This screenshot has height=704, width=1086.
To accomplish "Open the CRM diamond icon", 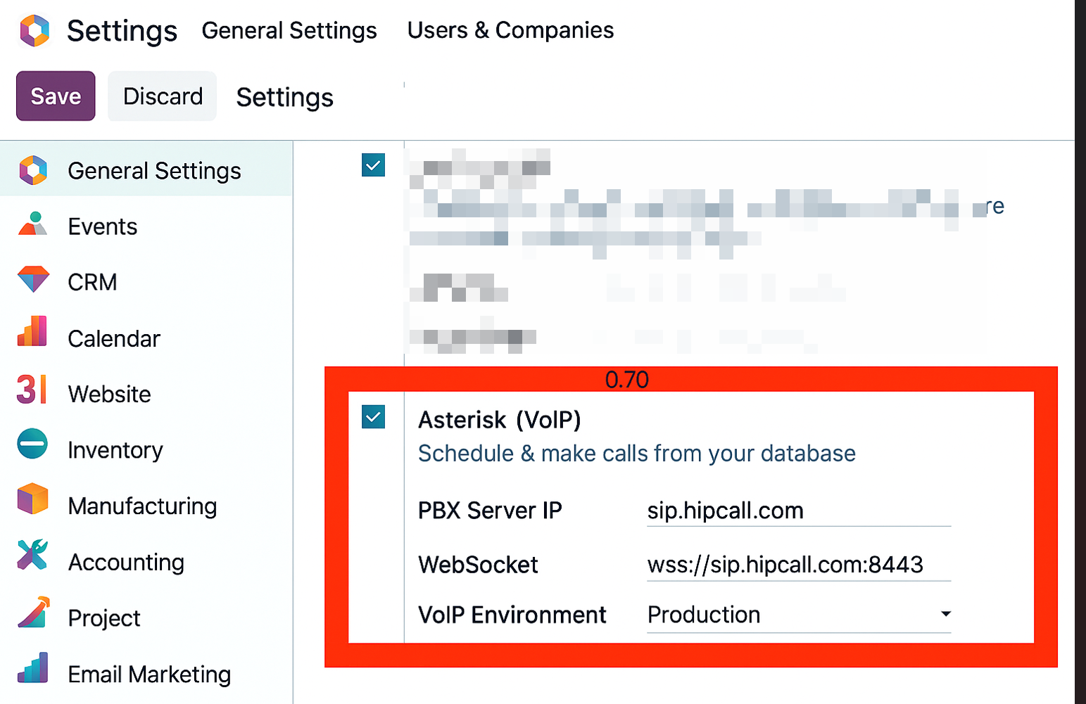I will point(33,279).
